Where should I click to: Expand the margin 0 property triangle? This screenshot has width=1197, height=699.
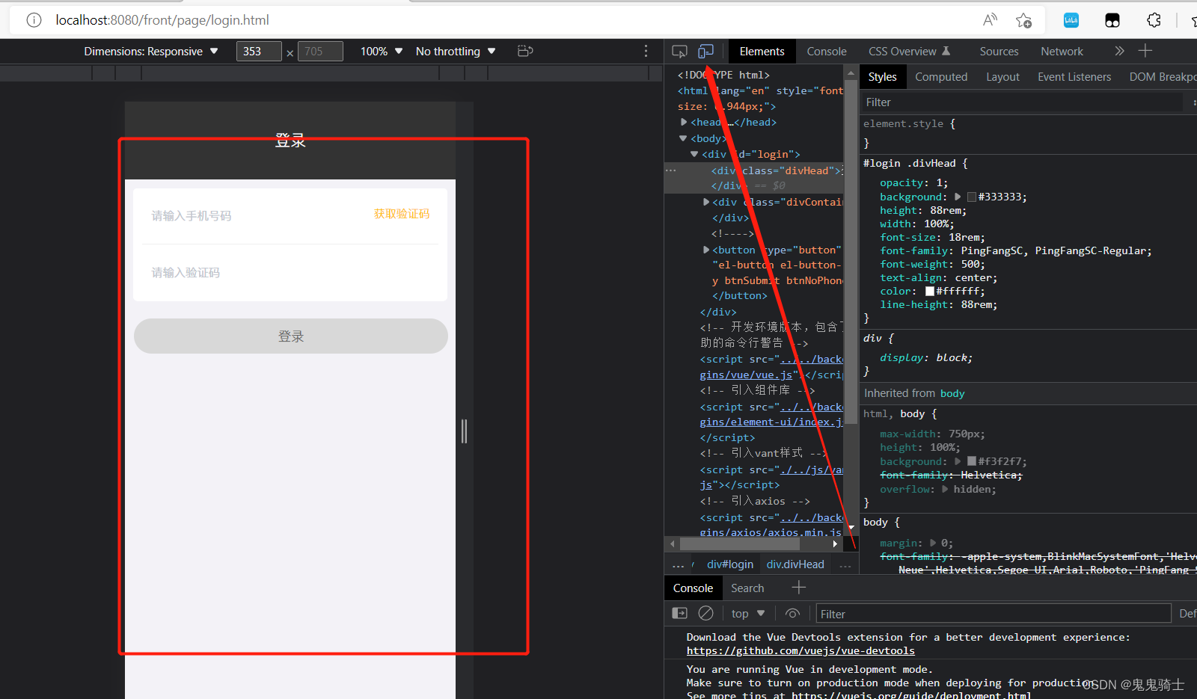[933, 543]
